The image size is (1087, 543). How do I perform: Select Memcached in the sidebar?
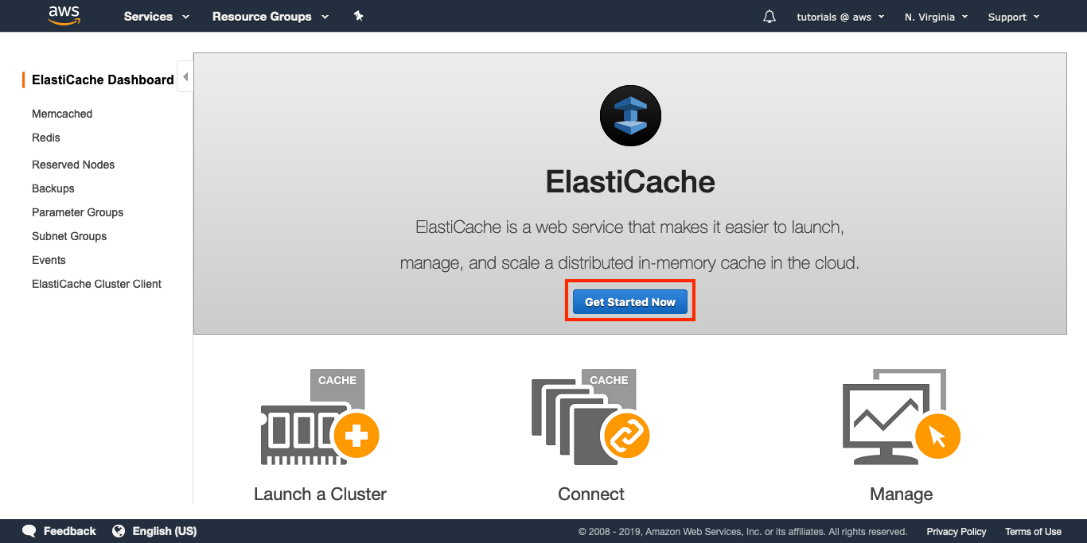pyautogui.click(x=62, y=114)
